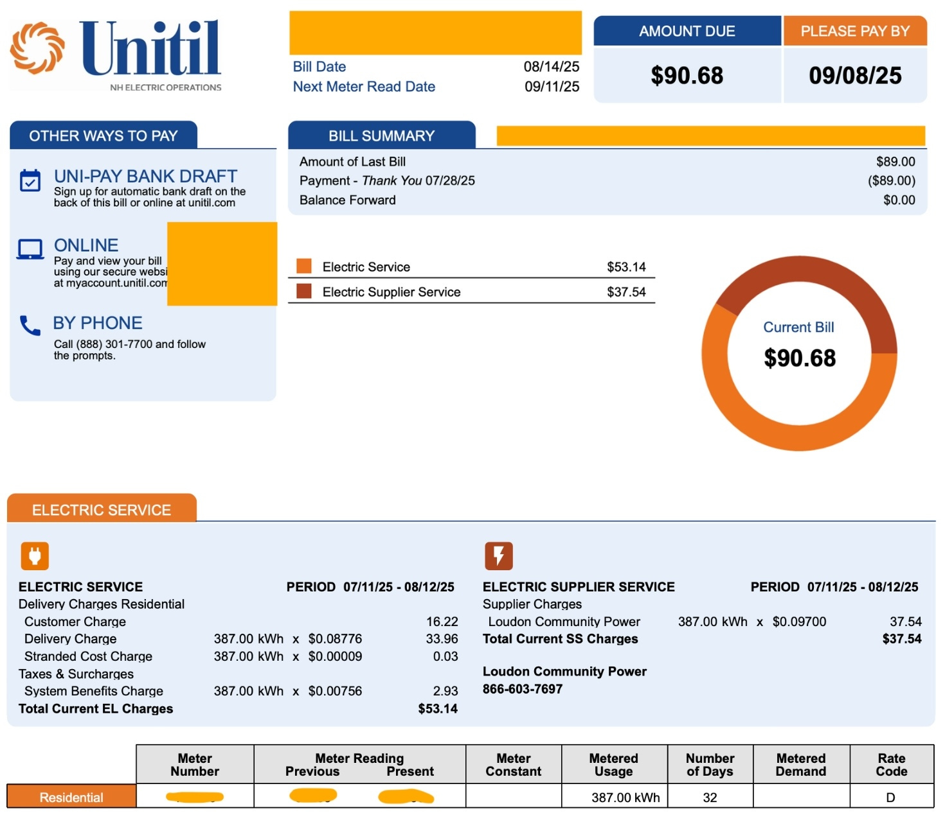Open the BY PHONE heading

(98, 323)
